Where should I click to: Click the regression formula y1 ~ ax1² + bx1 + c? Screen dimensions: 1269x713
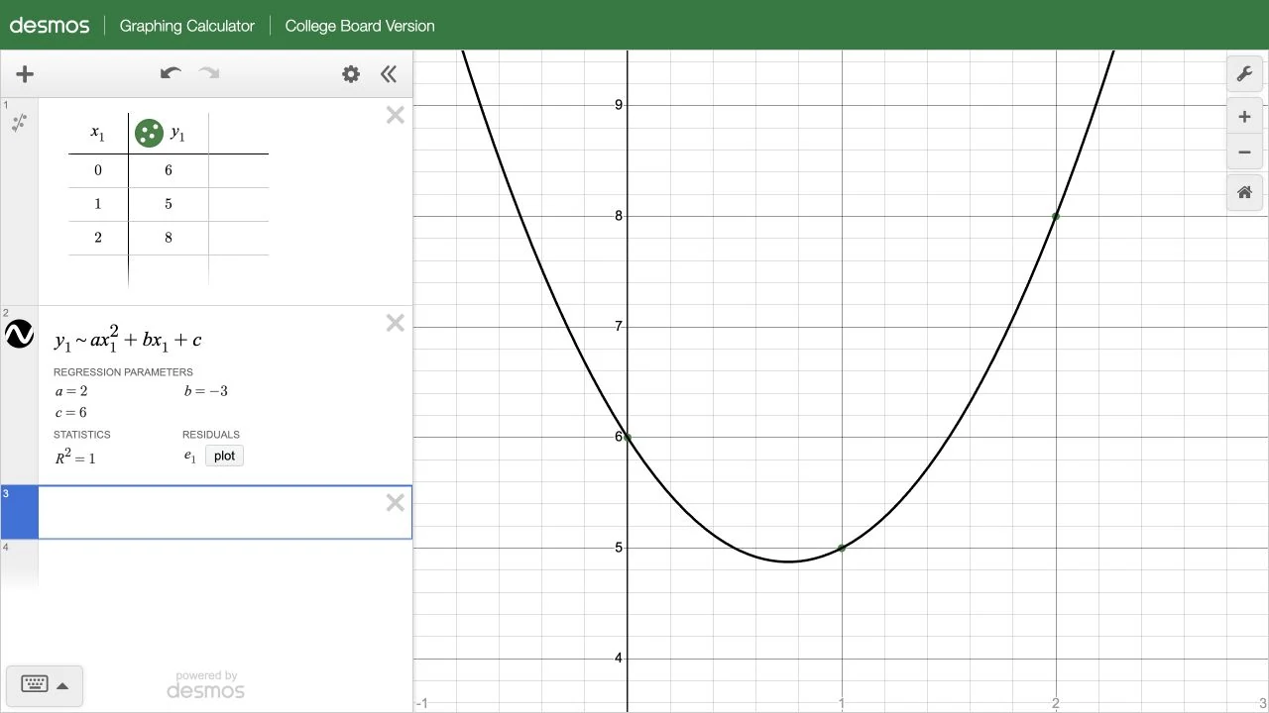[128, 339]
